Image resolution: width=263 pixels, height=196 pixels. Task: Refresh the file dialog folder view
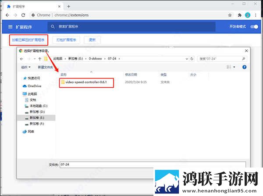192,59
